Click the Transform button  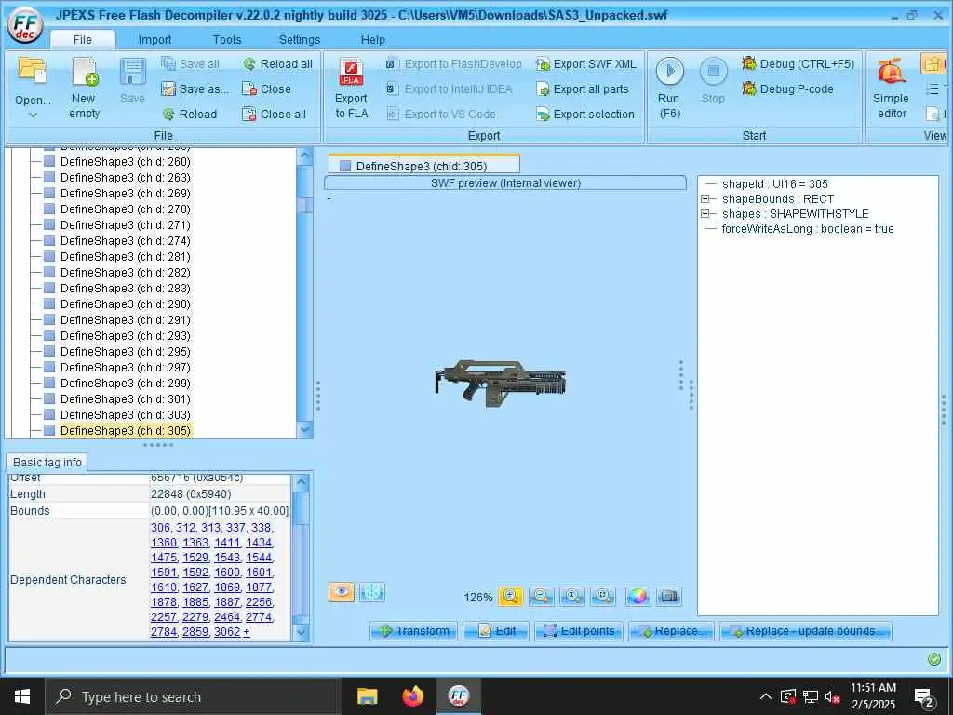413,631
